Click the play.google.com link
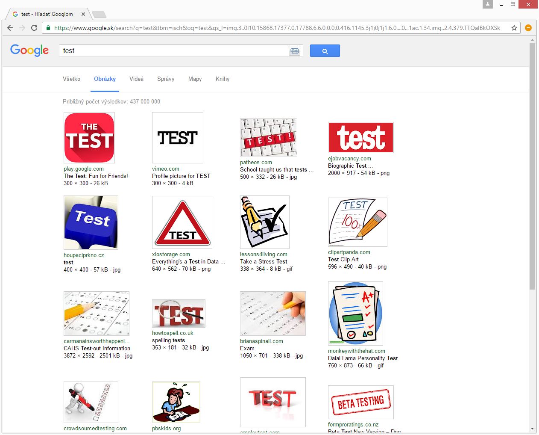539x435 pixels. pyautogui.click(x=84, y=169)
